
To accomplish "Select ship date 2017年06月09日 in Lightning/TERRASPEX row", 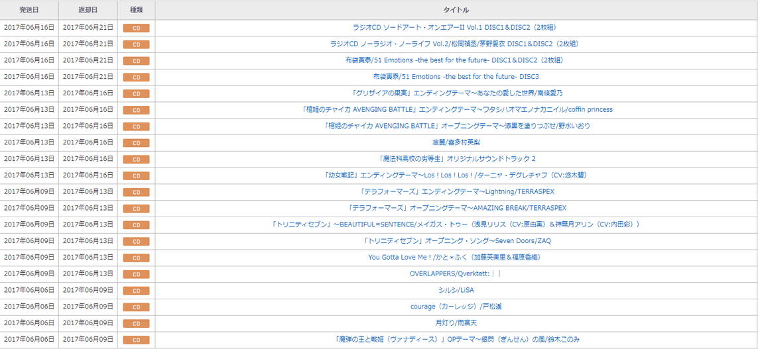I will (29, 191).
